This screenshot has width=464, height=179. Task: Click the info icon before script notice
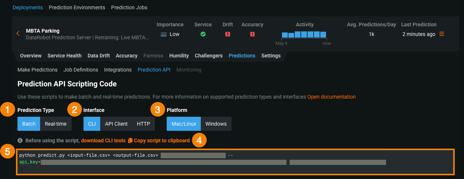pos(20,141)
